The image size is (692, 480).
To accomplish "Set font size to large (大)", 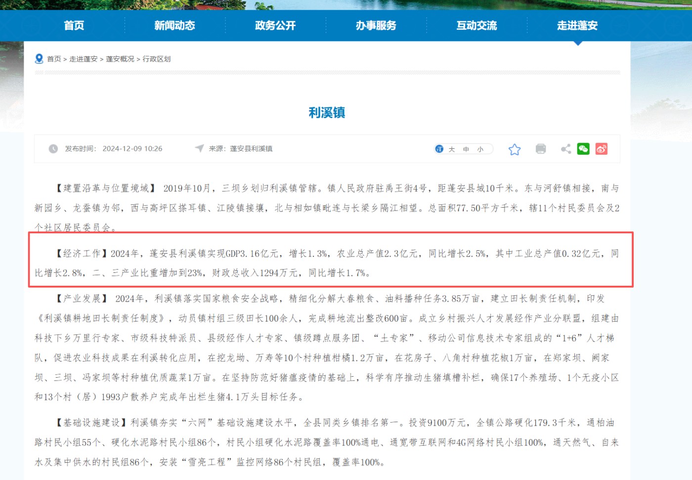I will pyautogui.click(x=452, y=149).
